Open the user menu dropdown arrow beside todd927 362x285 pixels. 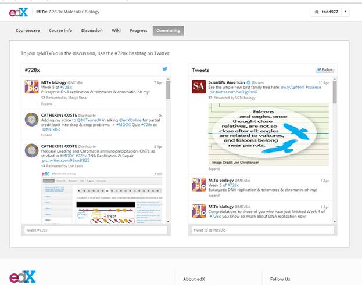pyautogui.click(x=345, y=12)
